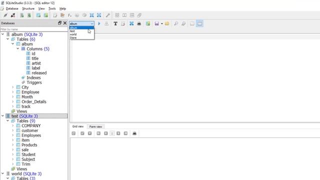Select the Indexes node under album

tap(33, 78)
